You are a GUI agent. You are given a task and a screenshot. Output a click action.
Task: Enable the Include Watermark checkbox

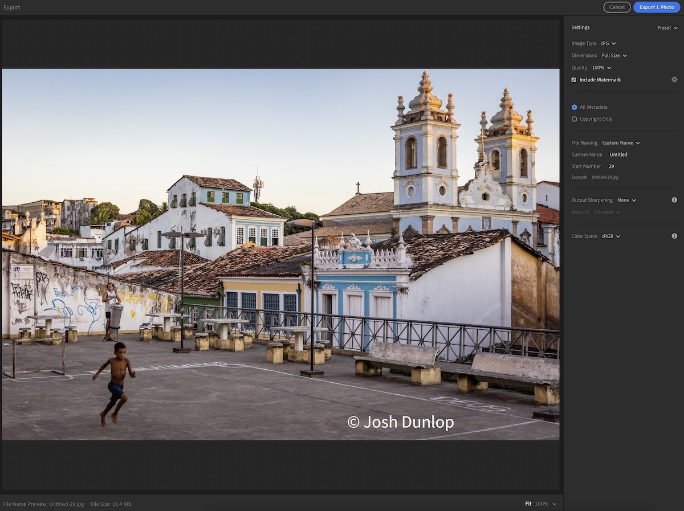click(x=574, y=80)
